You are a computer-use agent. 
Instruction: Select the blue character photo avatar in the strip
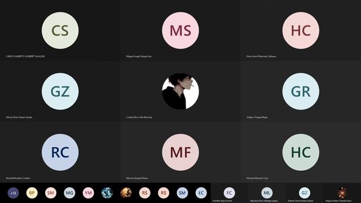tap(107, 193)
